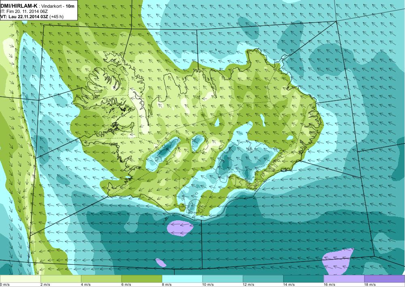Click the 4 m/s legend color swatch
This screenshot has width=405, height=287.
(101, 279)
